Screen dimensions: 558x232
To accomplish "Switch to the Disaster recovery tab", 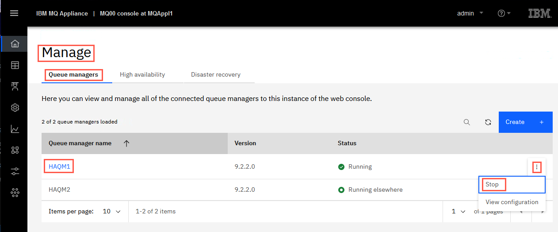I will pyautogui.click(x=216, y=75).
